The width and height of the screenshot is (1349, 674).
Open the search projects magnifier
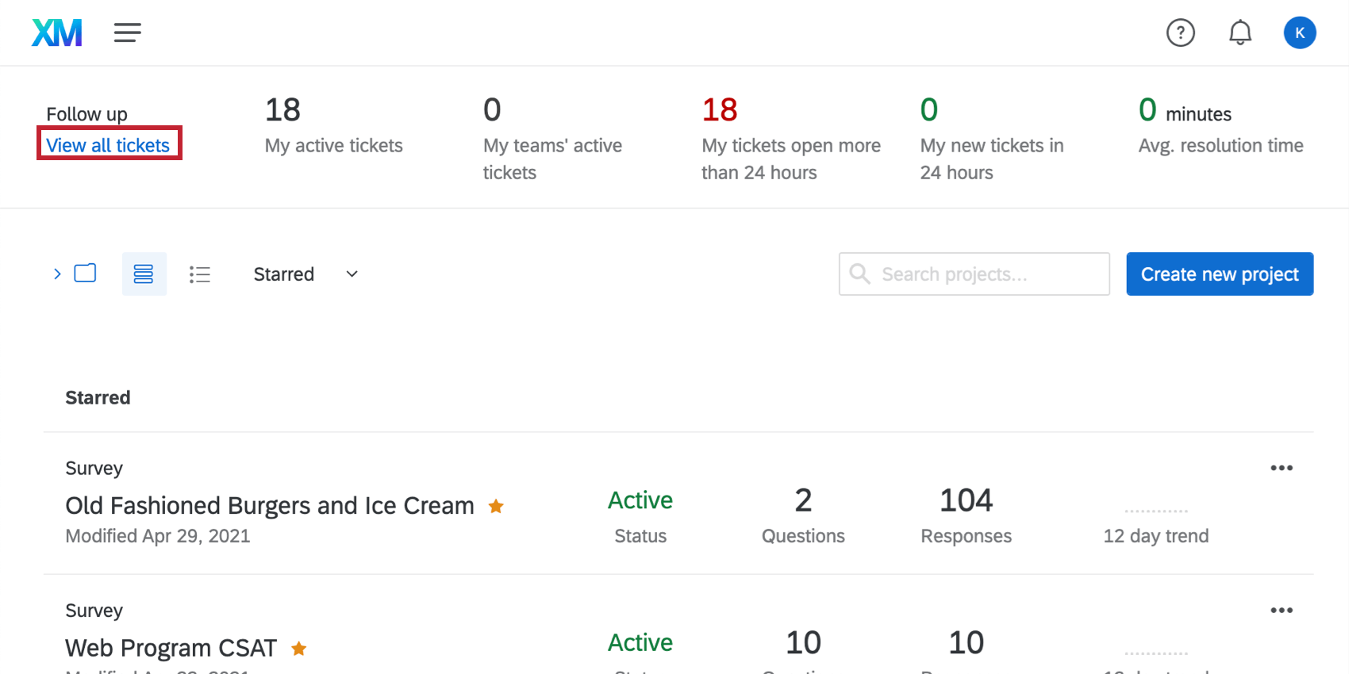[x=859, y=274]
